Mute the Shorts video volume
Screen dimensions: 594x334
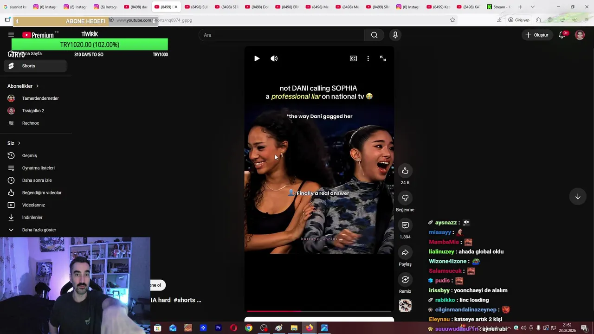pyautogui.click(x=274, y=58)
